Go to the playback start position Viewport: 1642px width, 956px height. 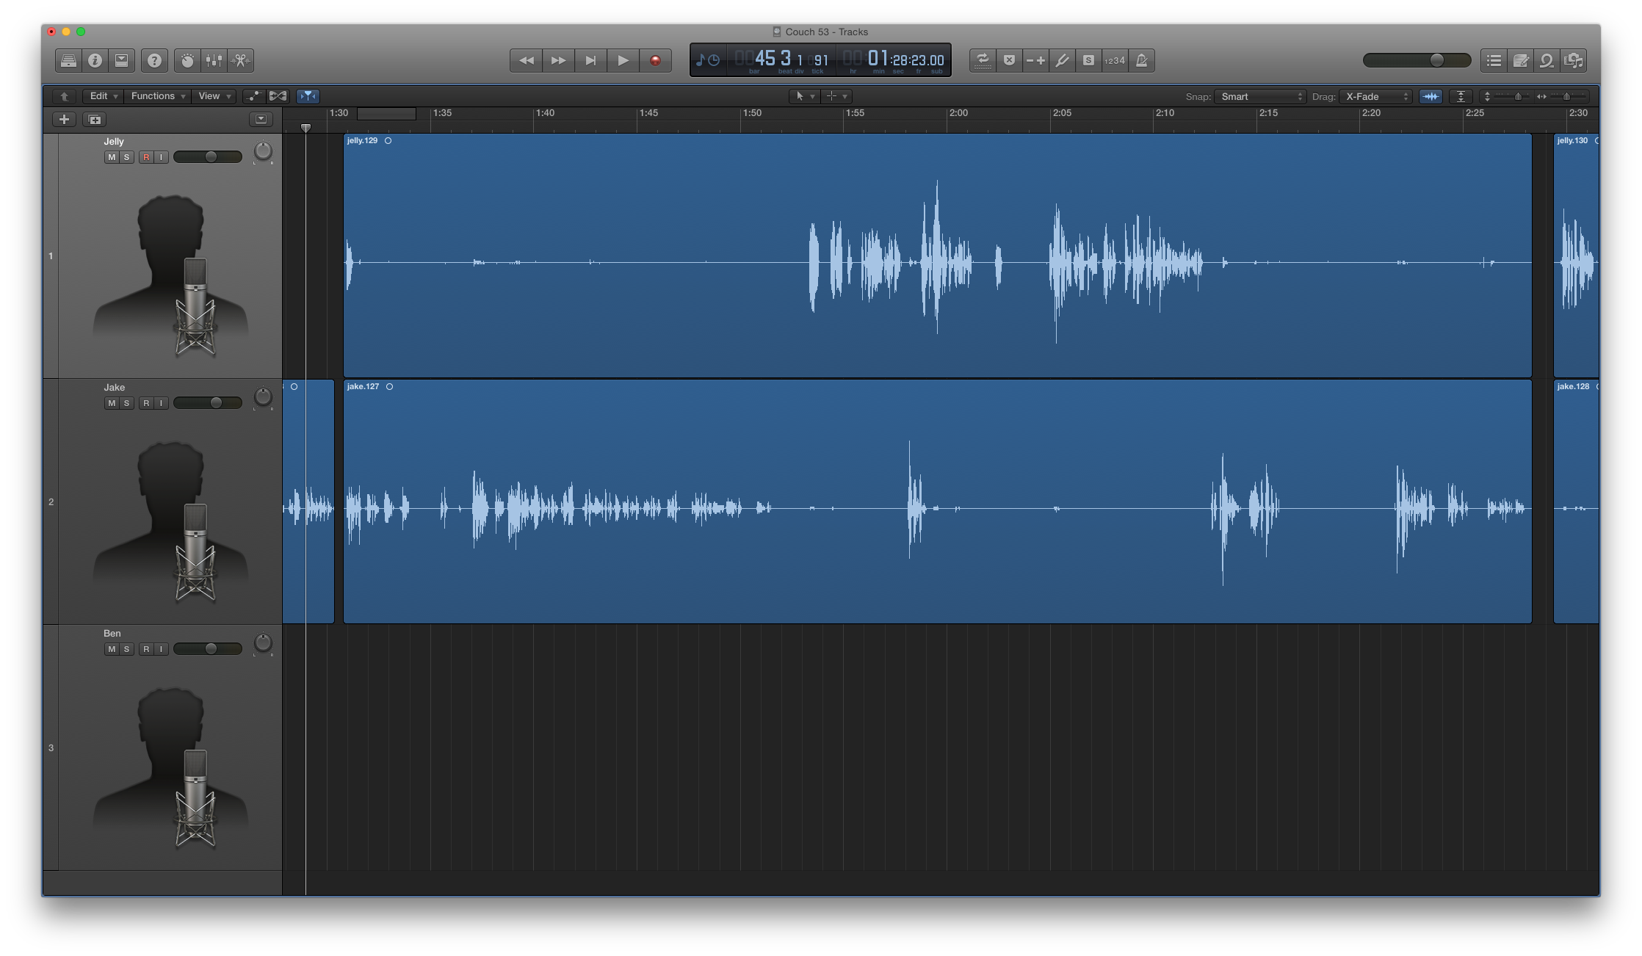[590, 60]
